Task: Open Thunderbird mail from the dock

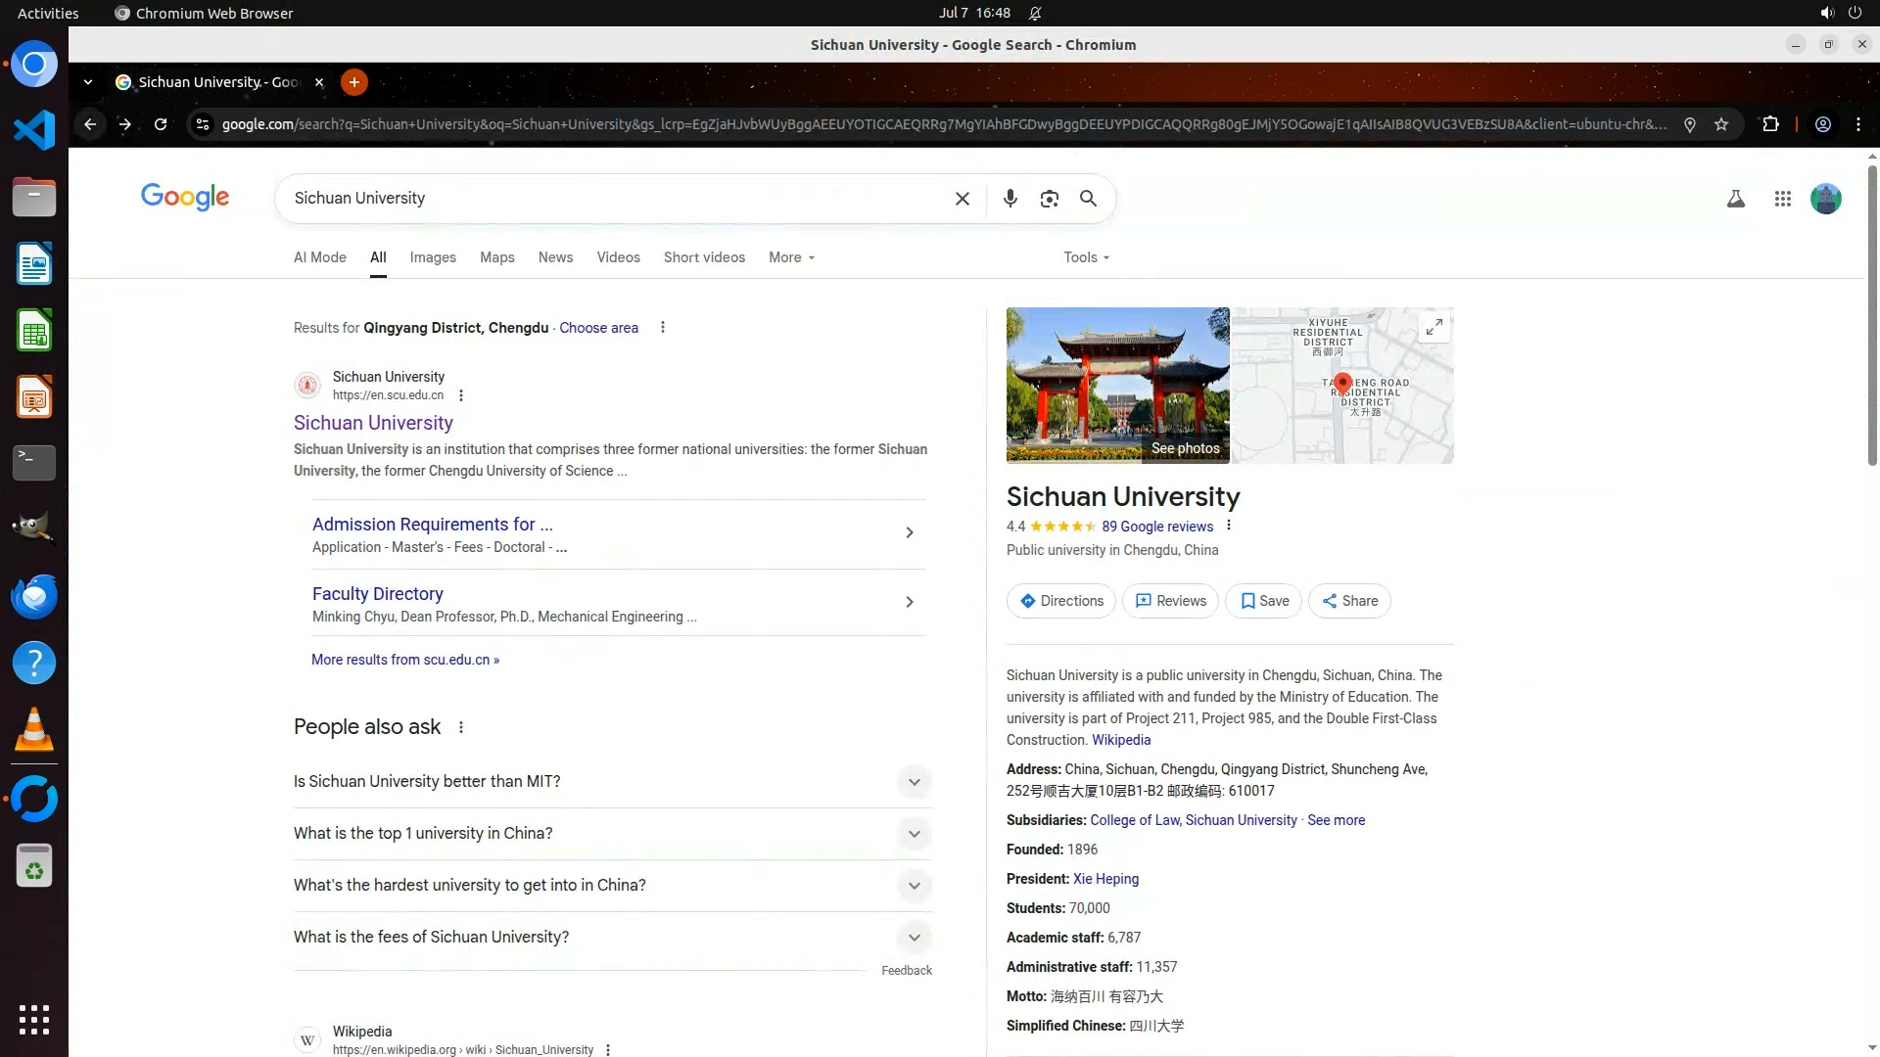Action: (34, 596)
